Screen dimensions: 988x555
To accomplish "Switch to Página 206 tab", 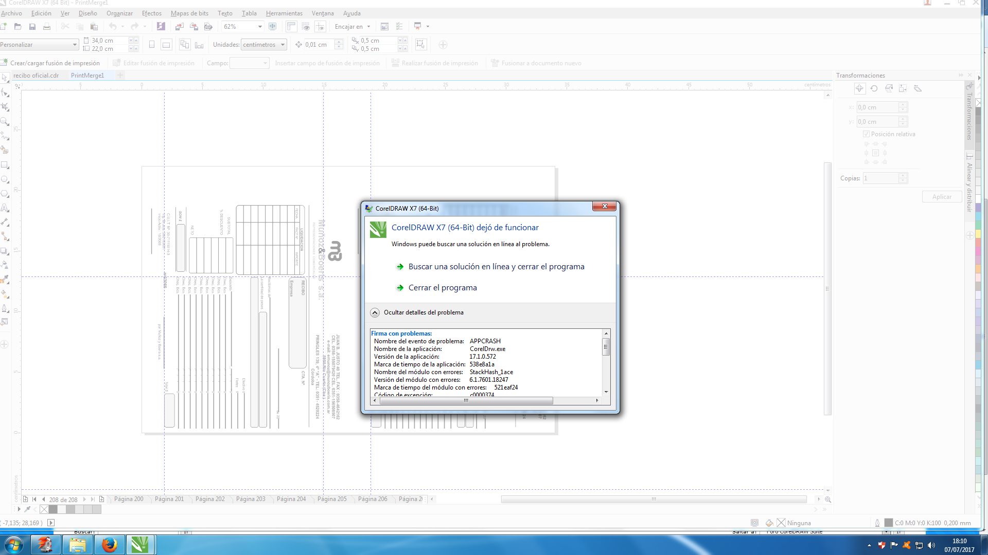I will click(373, 499).
